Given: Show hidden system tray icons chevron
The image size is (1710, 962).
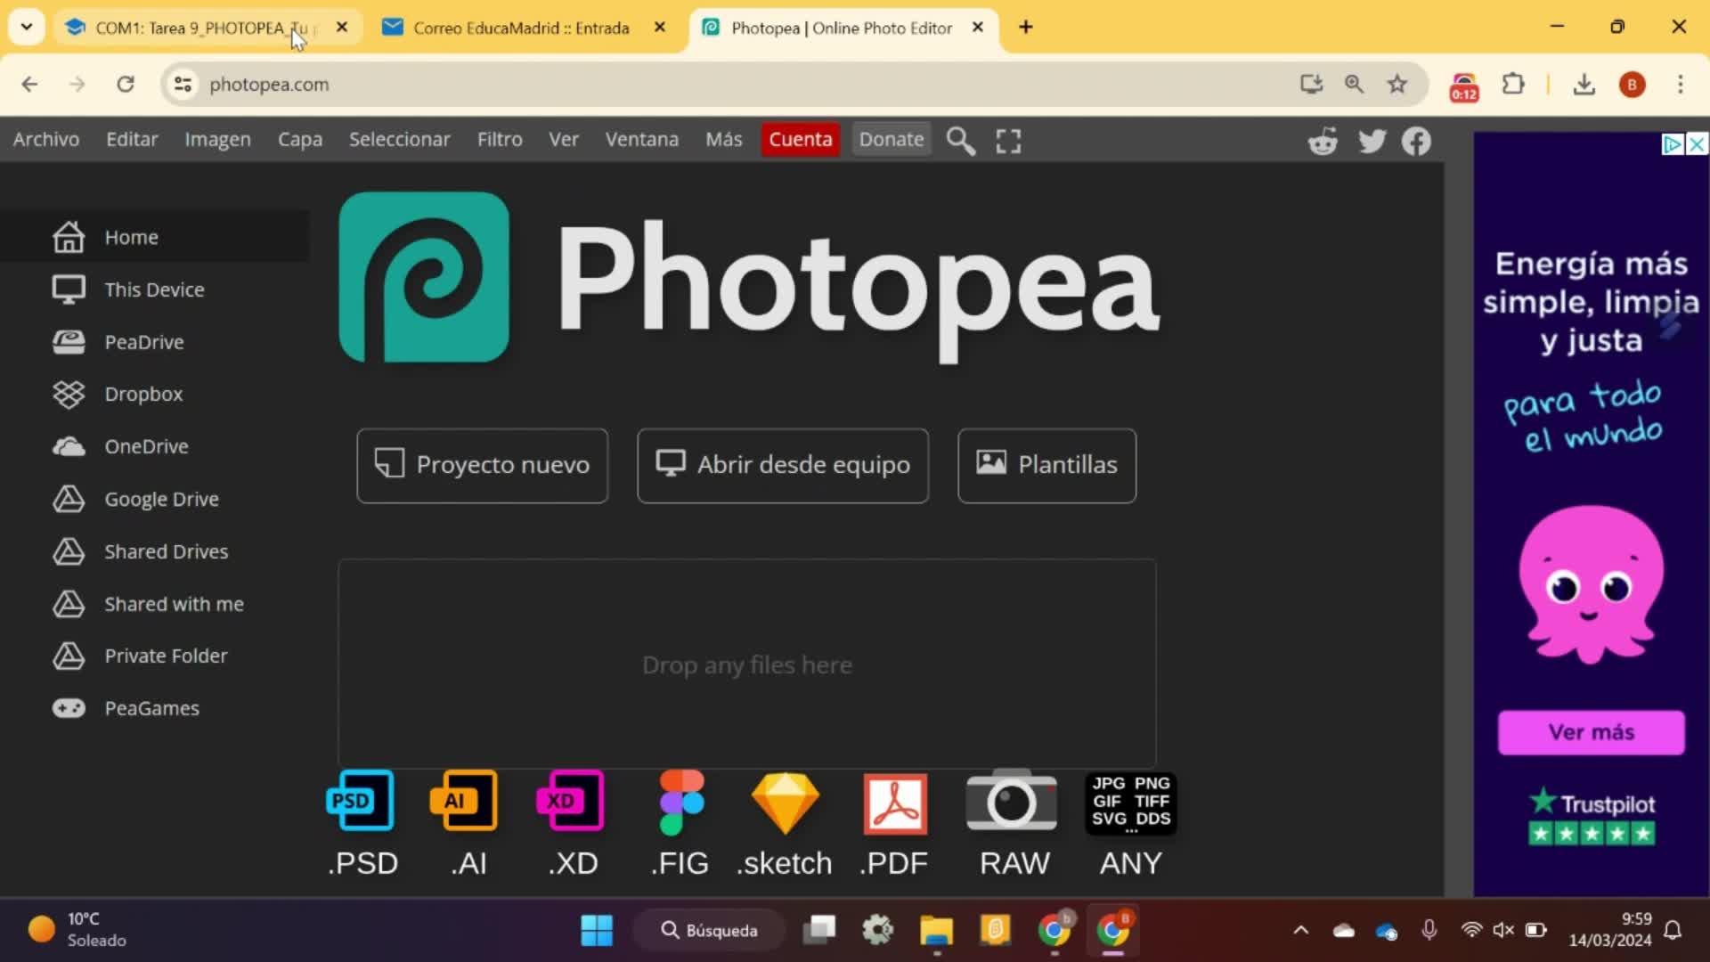Looking at the screenshot, I should (1300, 931).
